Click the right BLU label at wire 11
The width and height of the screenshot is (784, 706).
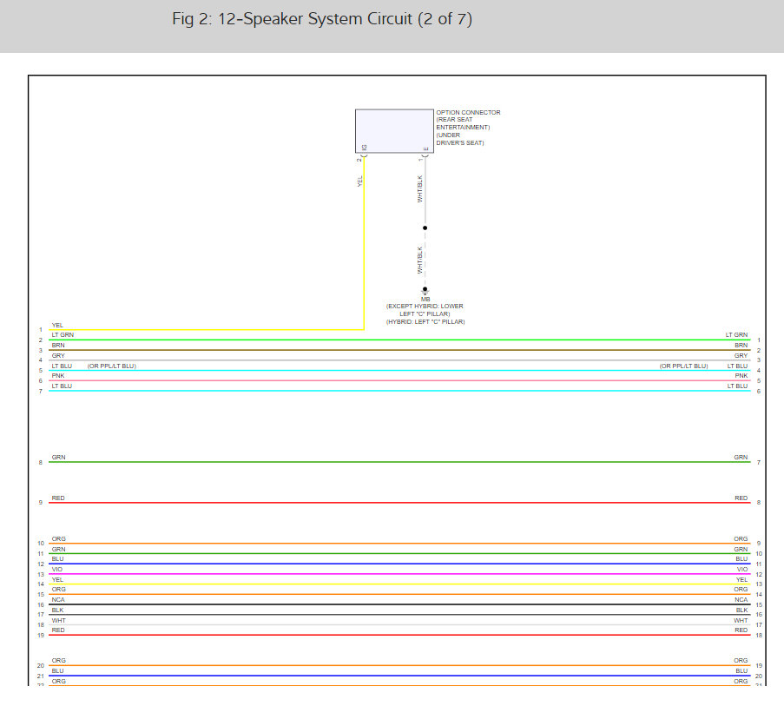741,559
